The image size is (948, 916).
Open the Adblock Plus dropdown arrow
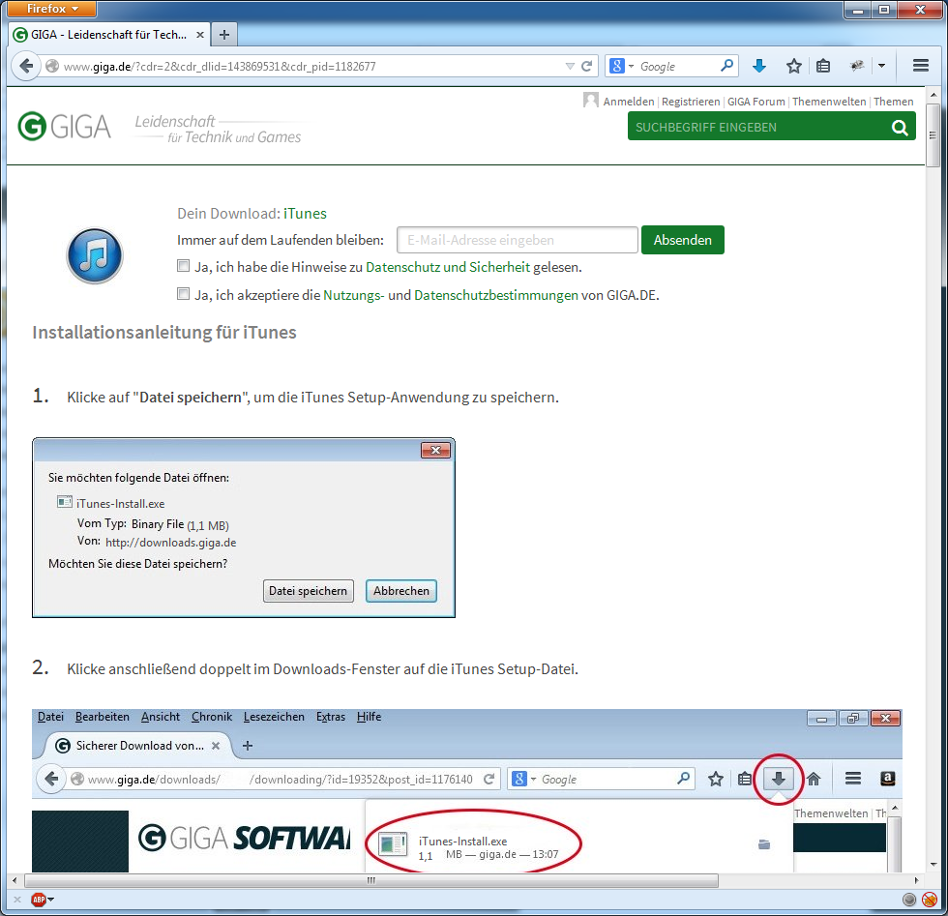(50, 900)
